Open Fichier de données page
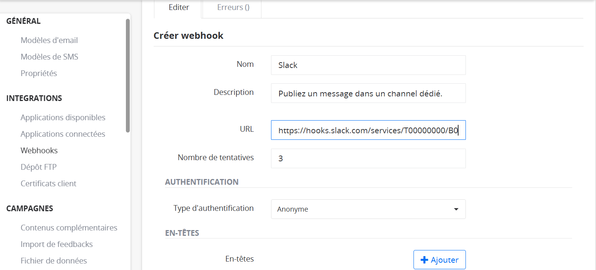The height and width of the screenshot is (270, 596). [x=54, y=261]
